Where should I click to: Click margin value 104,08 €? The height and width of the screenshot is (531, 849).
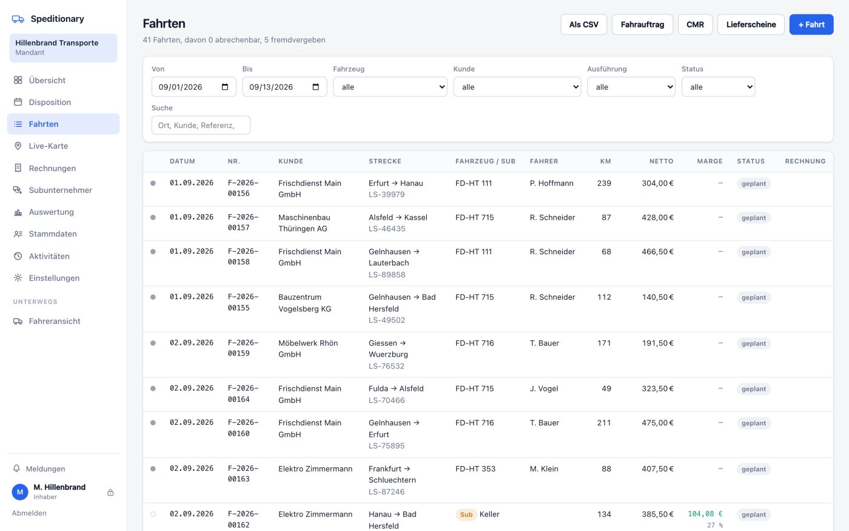705,514
